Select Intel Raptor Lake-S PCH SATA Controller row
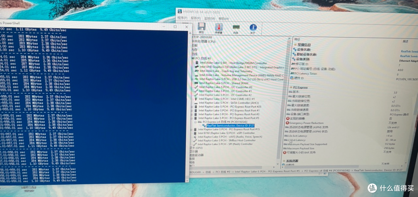Screen dimensions: 418x197 [x=229, y=103]
